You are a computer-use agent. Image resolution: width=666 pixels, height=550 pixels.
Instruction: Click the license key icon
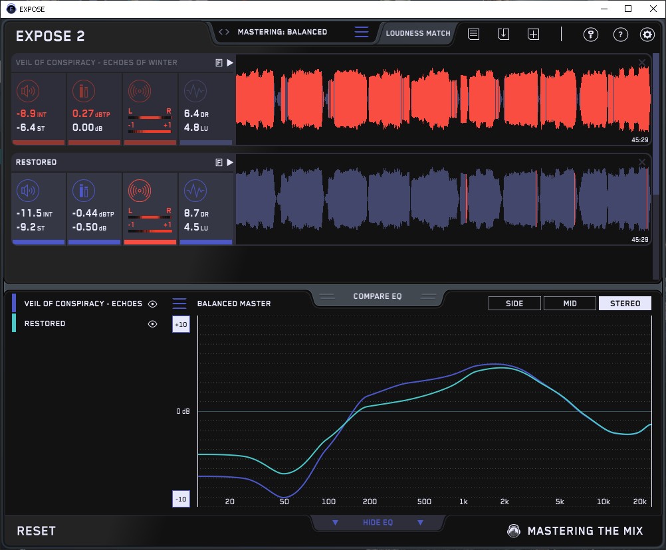click(590, 35)
